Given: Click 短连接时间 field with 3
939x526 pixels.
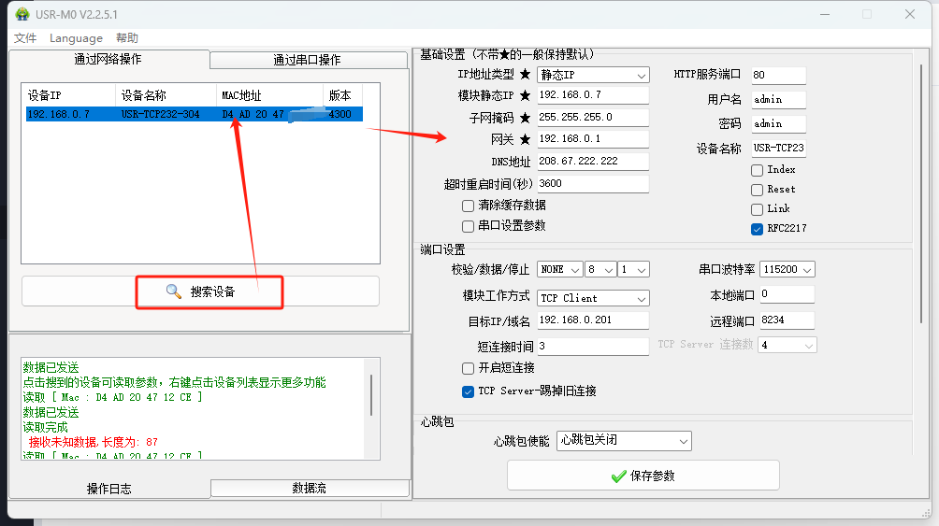Looking at the screenshot, I should 593,347.
